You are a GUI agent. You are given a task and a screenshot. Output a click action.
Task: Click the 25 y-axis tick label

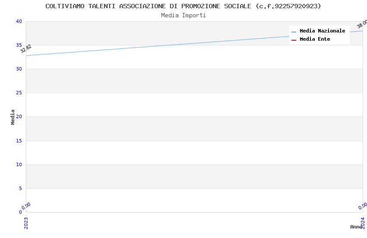19,93
